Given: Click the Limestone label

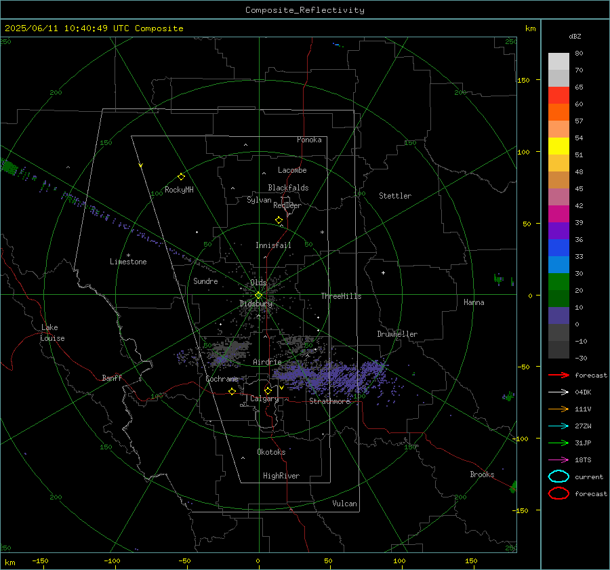Looking at the screenshot, I should 128,262.
